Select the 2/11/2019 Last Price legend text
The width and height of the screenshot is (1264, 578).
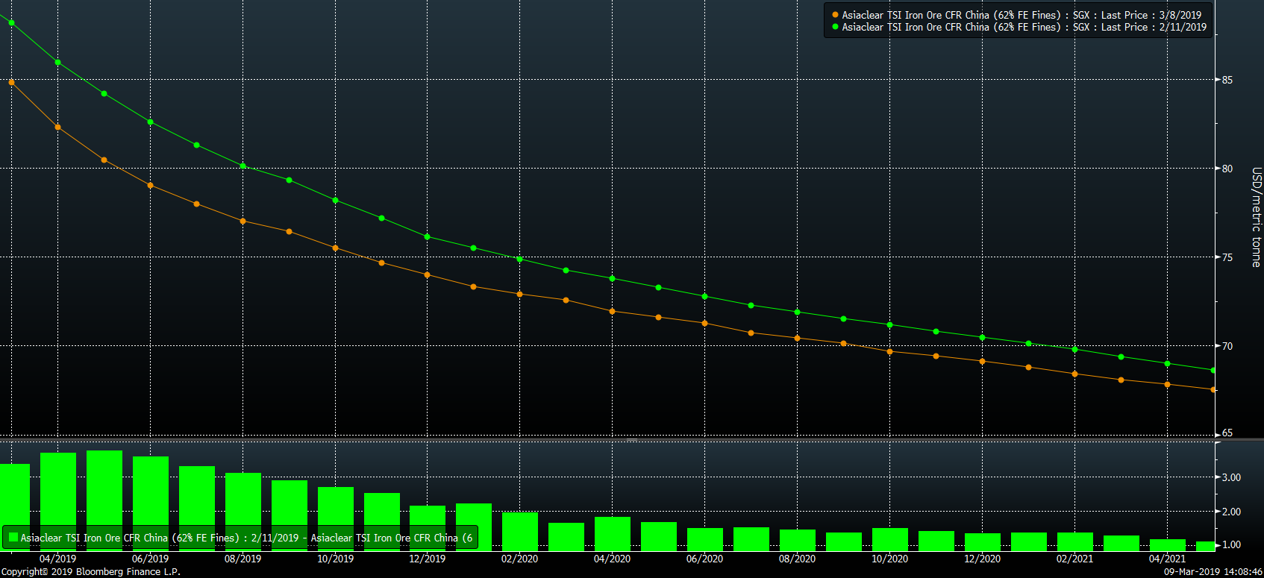(x=1024, y=27)
